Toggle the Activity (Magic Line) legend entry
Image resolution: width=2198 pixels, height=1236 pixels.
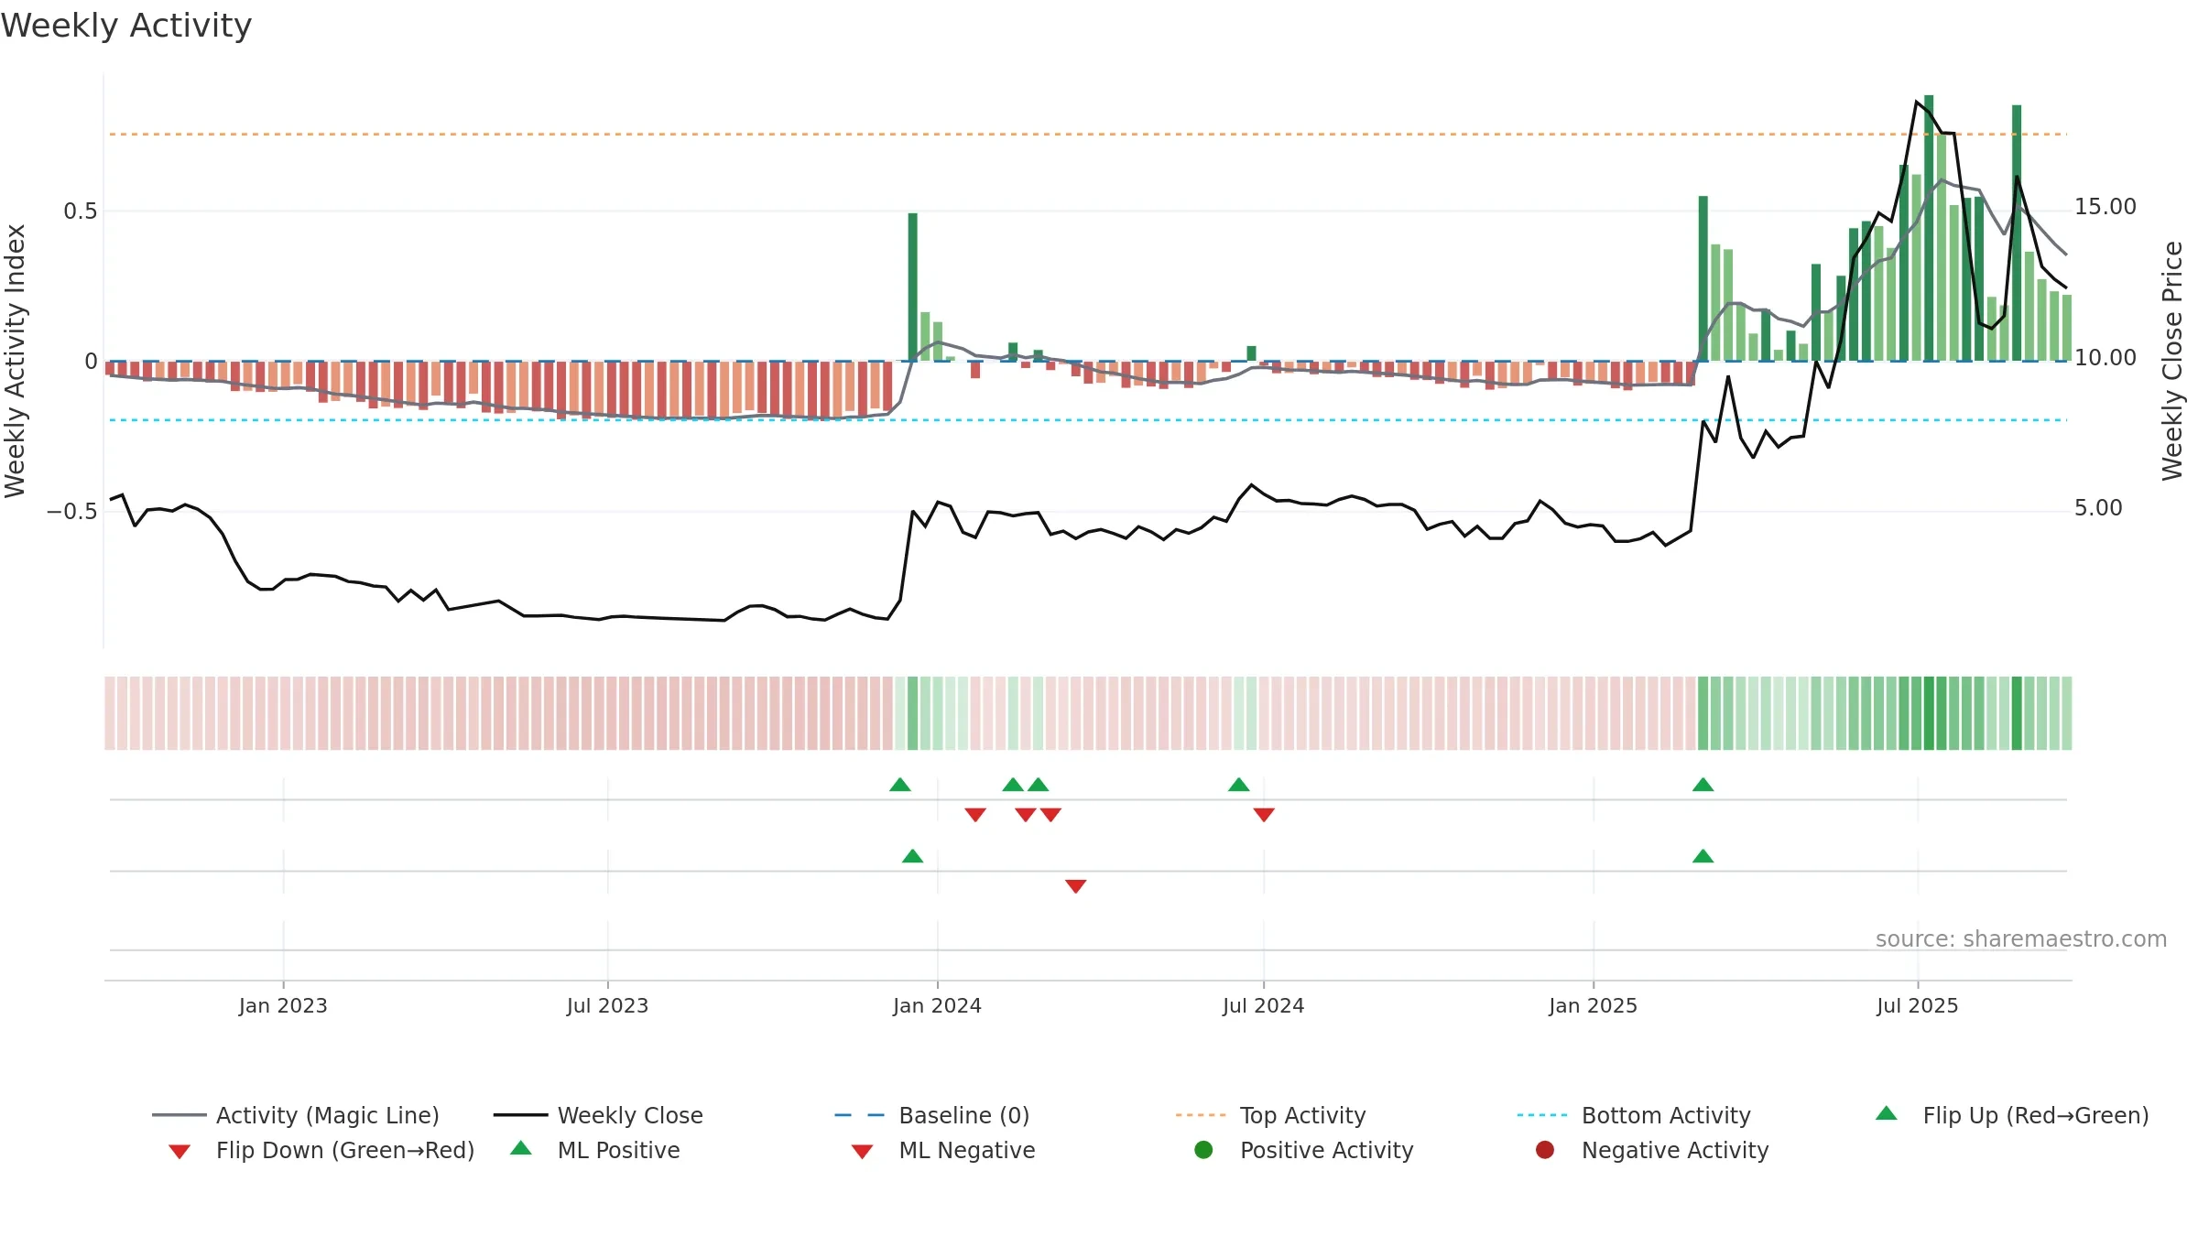tap(295, 1115)
